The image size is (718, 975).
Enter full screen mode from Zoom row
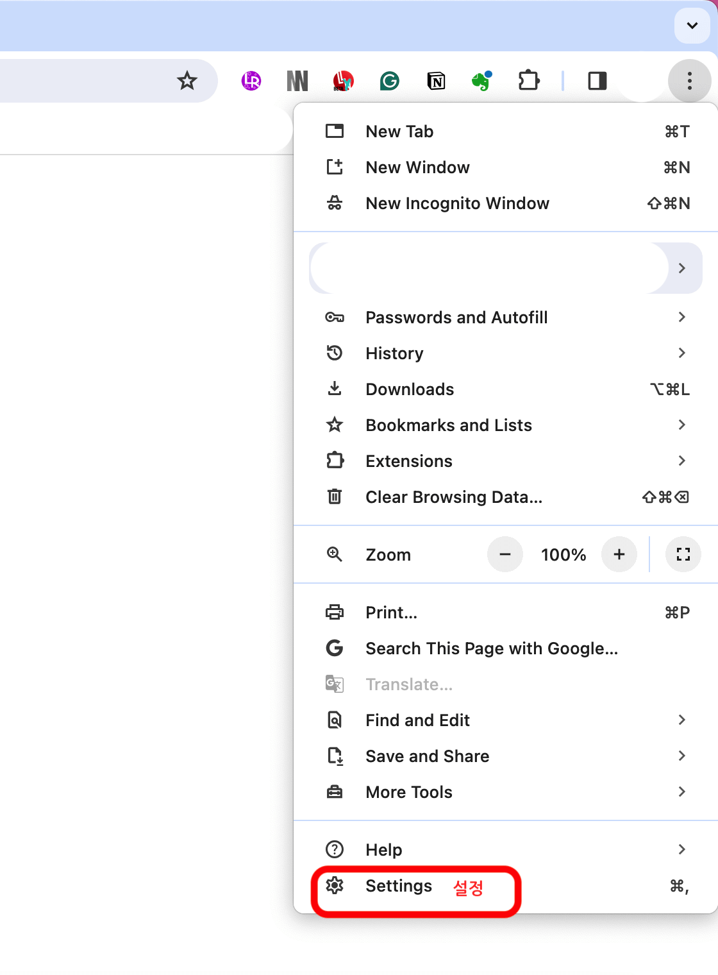coord(683,554)
